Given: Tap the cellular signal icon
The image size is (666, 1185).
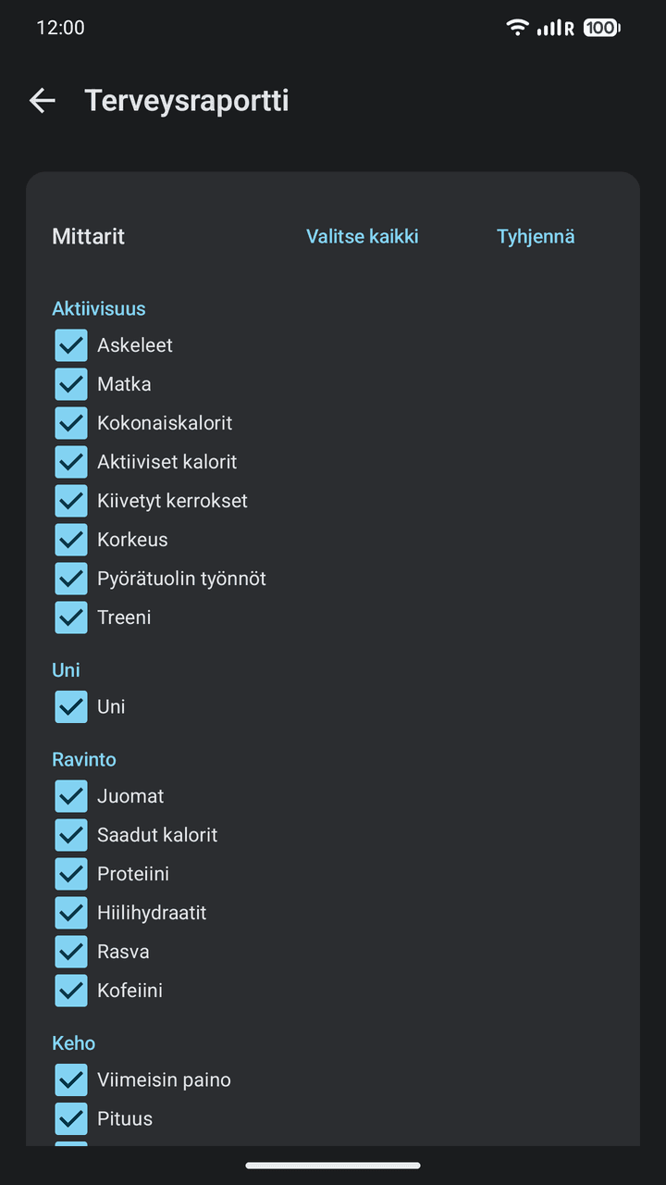Looking at the screenshot, I should (x=555, y=28).
